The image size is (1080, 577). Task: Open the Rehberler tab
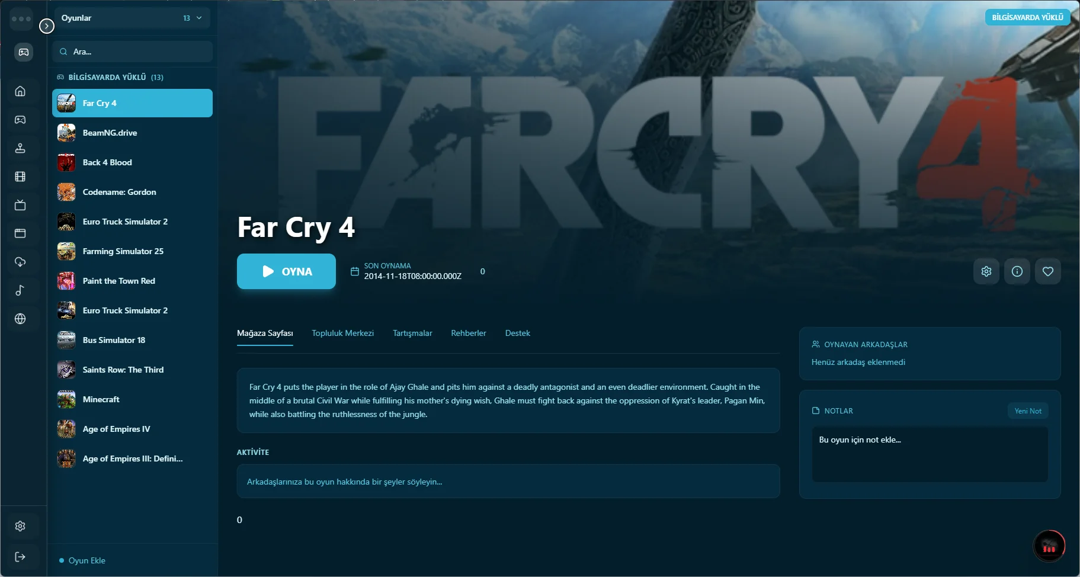[469, 333]
